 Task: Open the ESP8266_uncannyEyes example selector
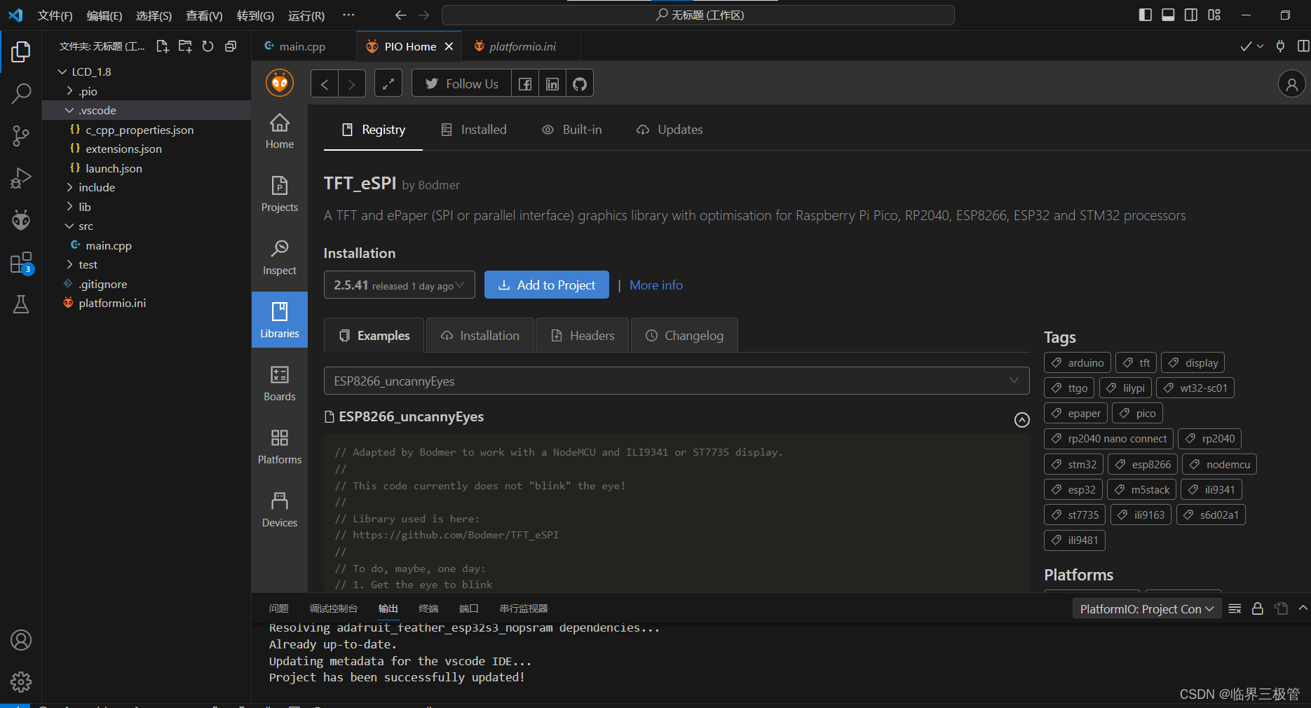[677, 381]
